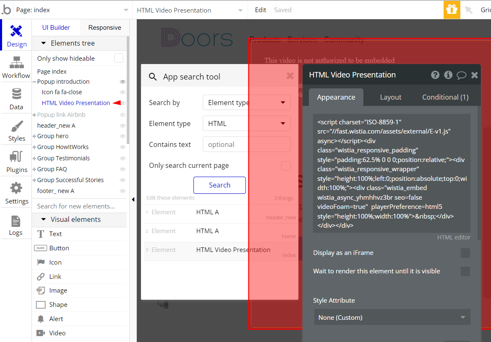Screen dimensions: 491x342
Task: Collapse the Elements tree section
Action: (44, 43)
